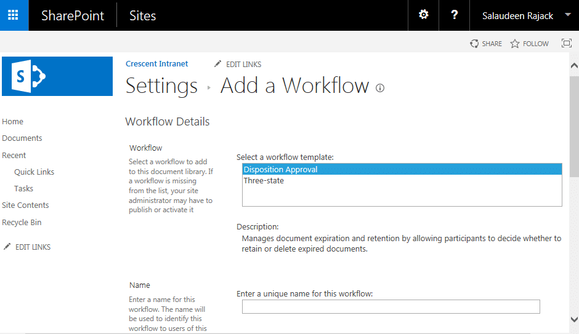Click the help question mark icon
579x334 pixels.
click(454, 15)
